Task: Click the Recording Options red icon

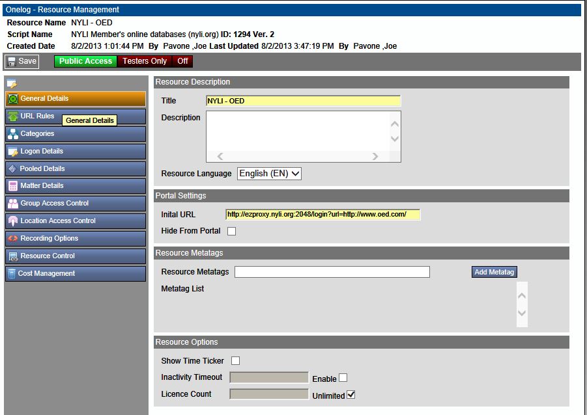Action: tap(13, 238)
